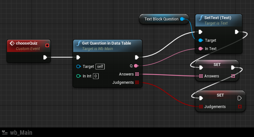
Task: Select the Get Question in Data Table node header
Action: click(x=108, y=46)
